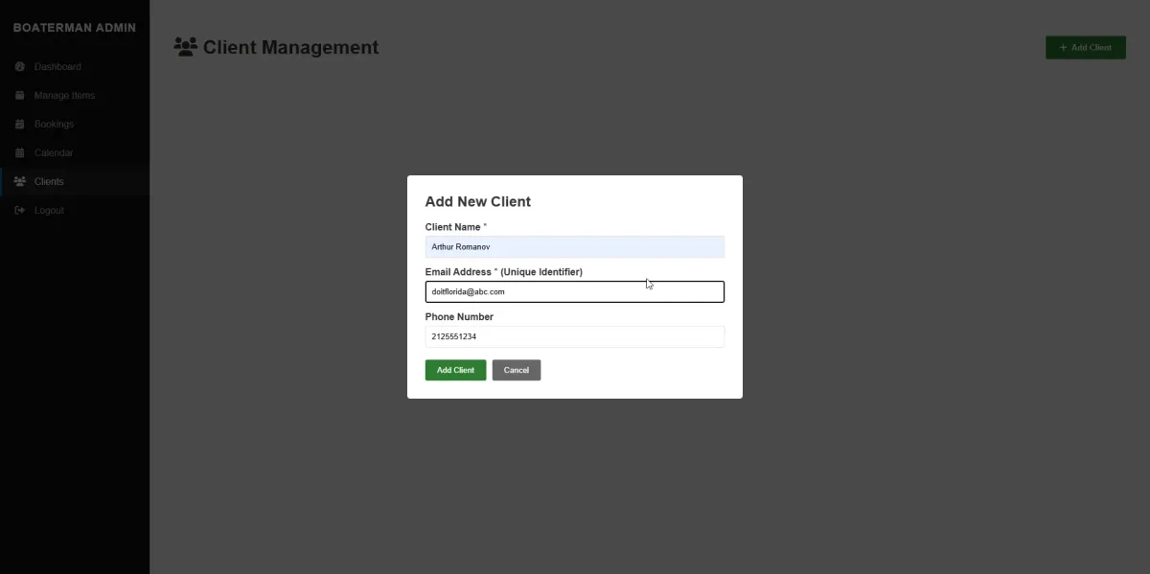This screenshot has width=1150, height=574.
Task: Click the plus icon on top-right Add Client
Action: tap(1063, 47)
